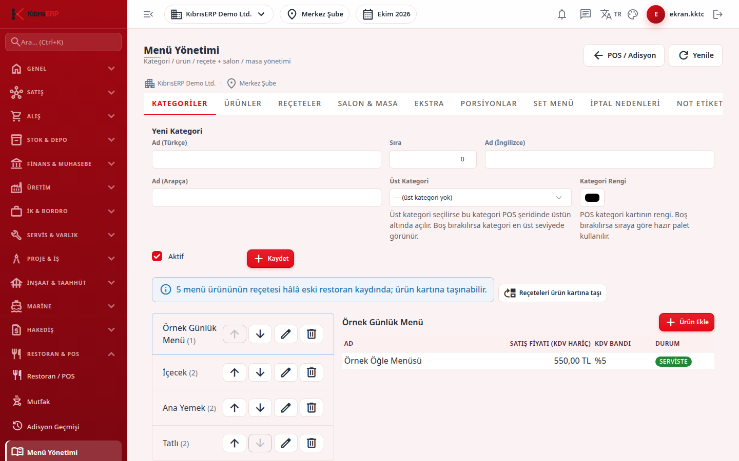Open the Kategori Rengi color swatch
The width and height of the screenshot is (739, 461).
click(592, 198)
